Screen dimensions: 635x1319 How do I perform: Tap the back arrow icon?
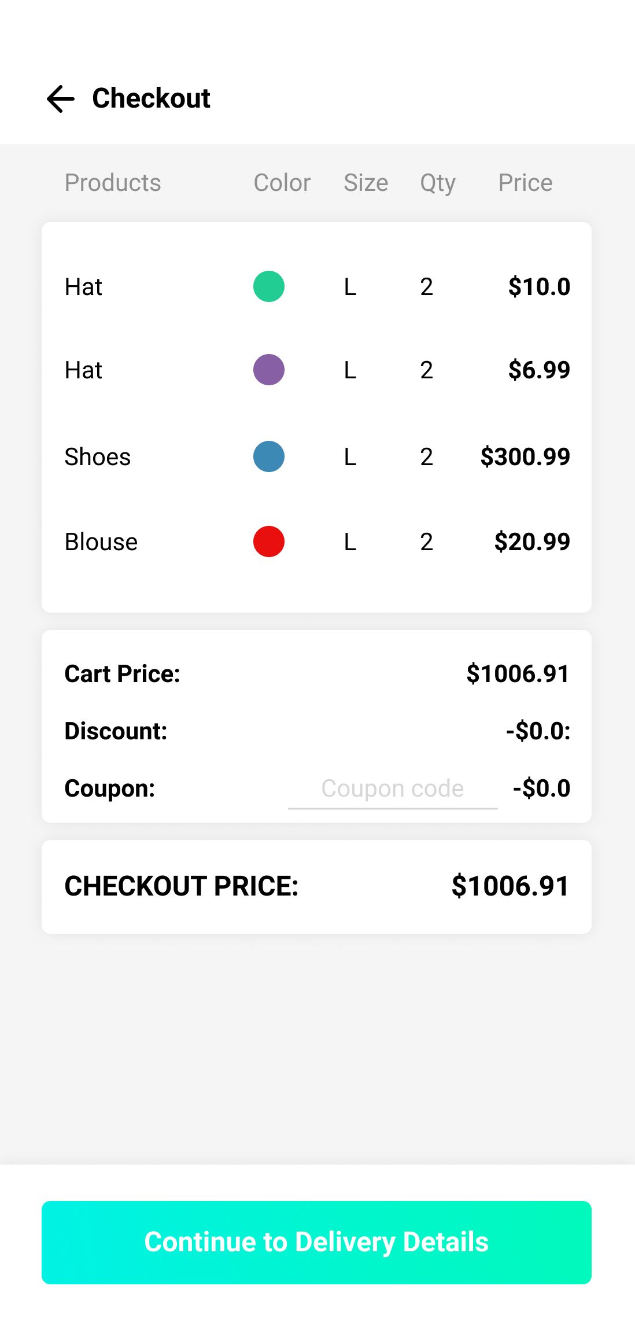pyautogui.click(x=61, y=98)
